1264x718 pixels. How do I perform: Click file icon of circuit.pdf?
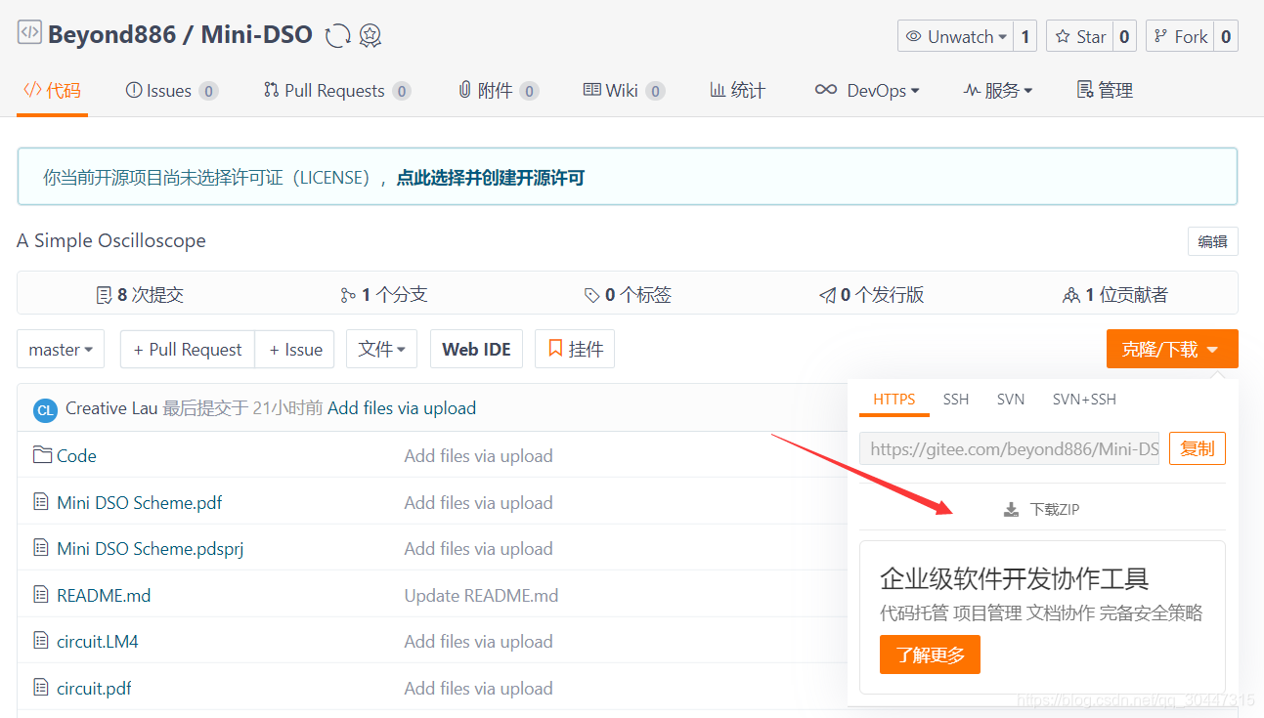coord(41,688)
